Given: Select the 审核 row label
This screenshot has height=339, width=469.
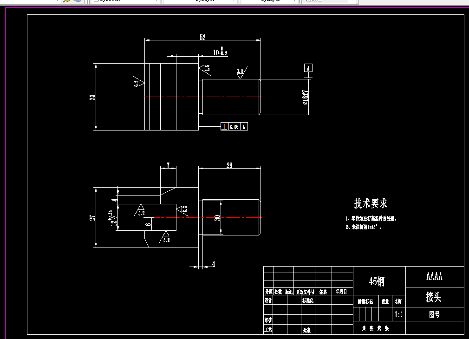Looking at the screenshot, I should coord(268,320).
